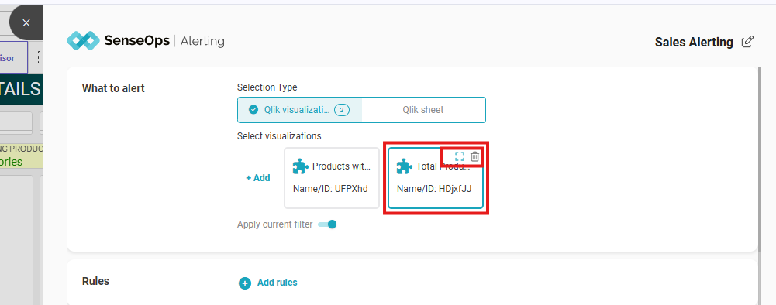Image resolution: width=776 pixels, height=305 pixels.
Task: Click the Name/ID: UFPXhd text
Action: pos(330,189)
